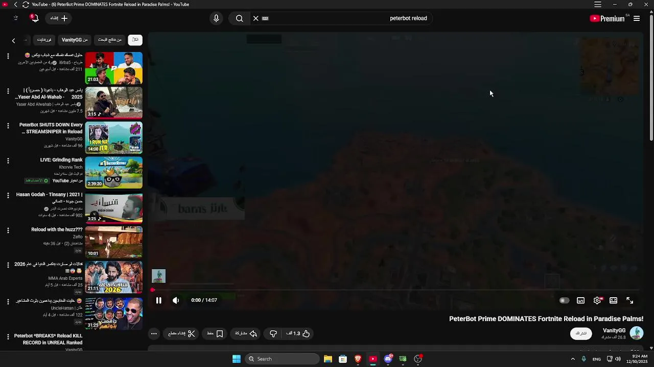
Task: Open Brave browser from taskbar
Action: click(x=358, y=359)
